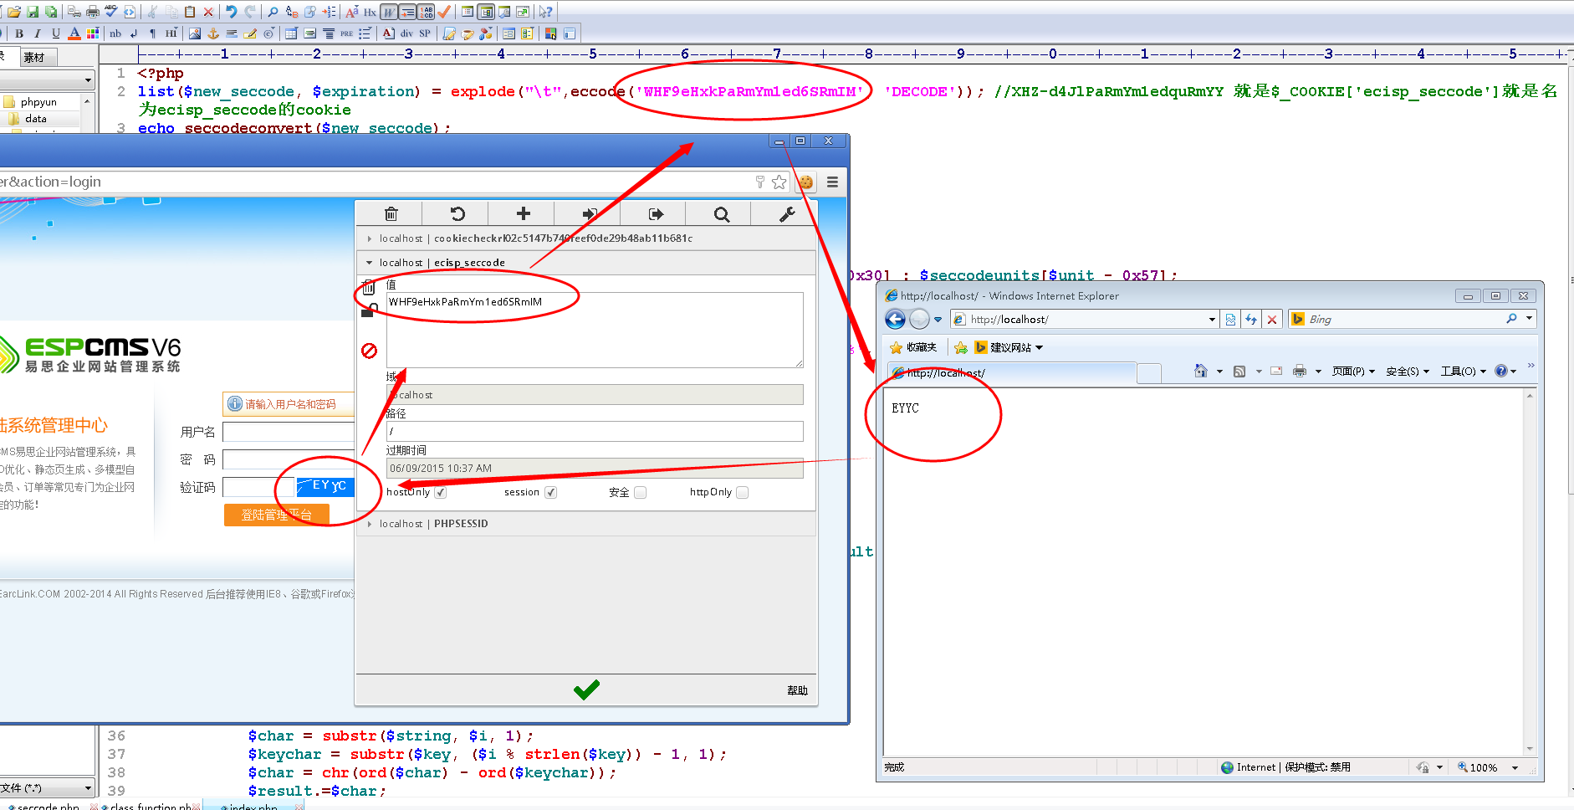Toggle httpOnly checkbox in cookie editor
This screenshot has width=1574, height=810.
pos(743,492)
